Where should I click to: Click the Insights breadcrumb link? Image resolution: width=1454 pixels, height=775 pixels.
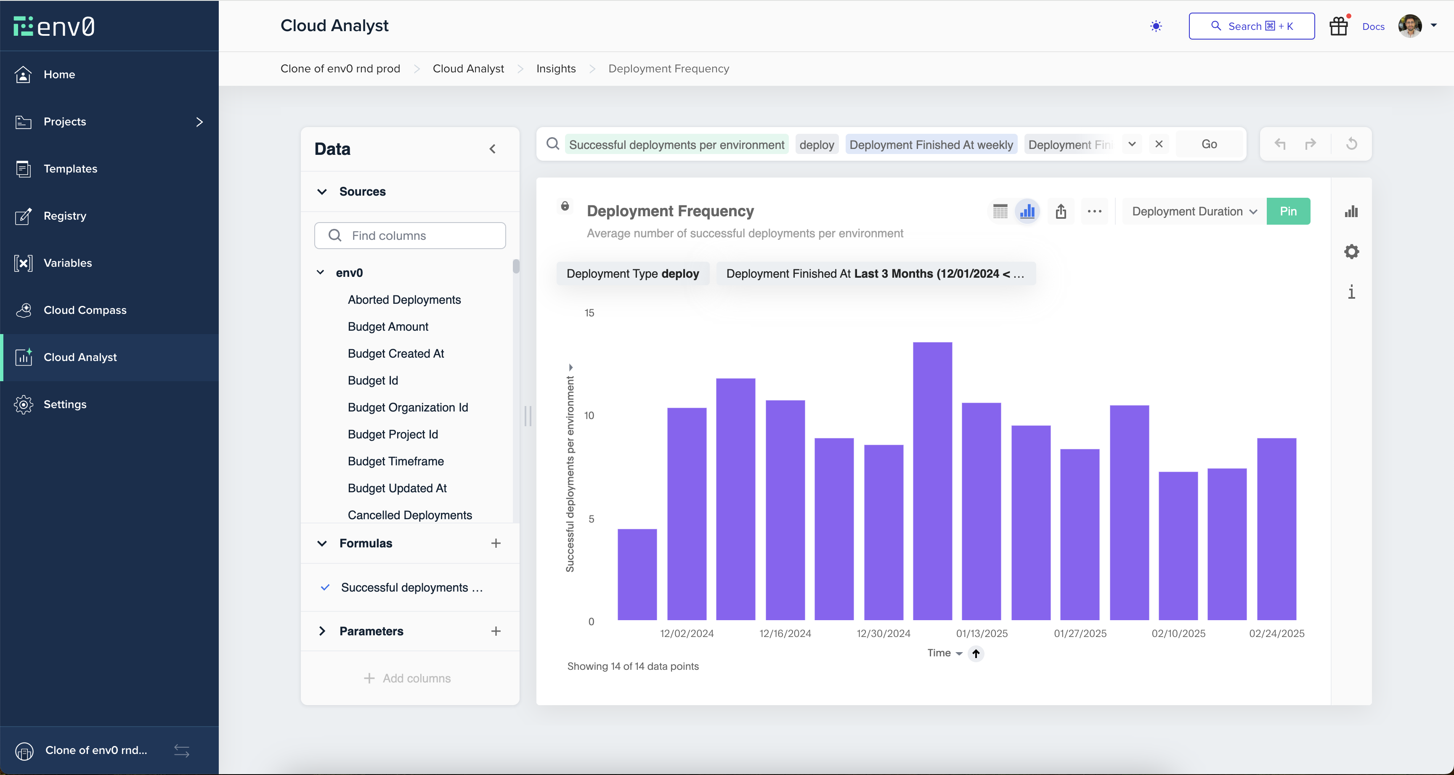[555, 68]
